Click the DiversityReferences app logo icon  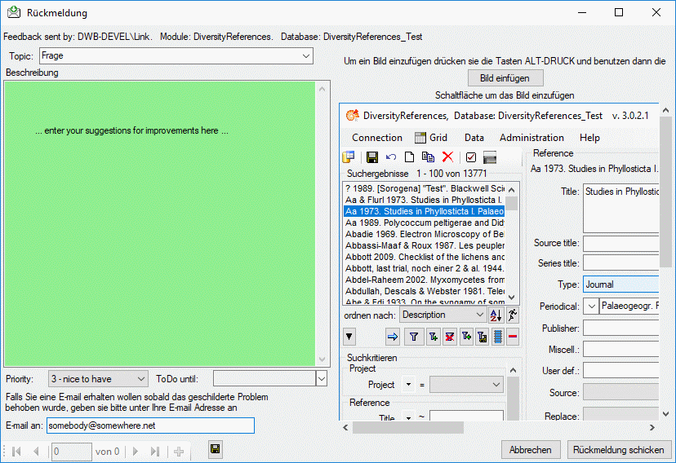pos(352,115)
